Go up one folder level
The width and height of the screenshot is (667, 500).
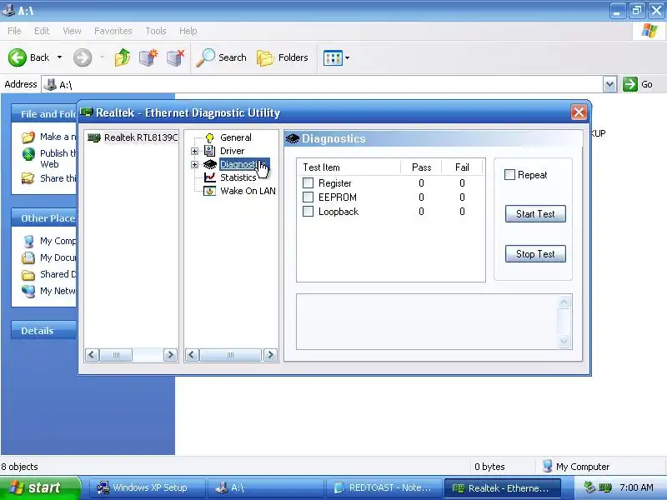[x=123, y=57]
